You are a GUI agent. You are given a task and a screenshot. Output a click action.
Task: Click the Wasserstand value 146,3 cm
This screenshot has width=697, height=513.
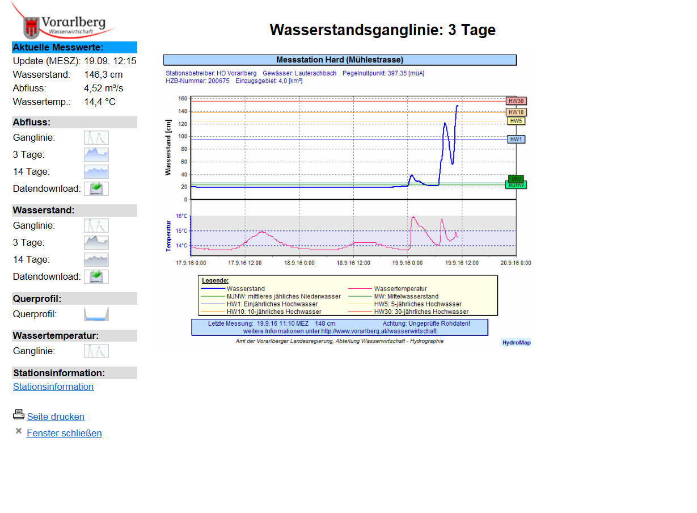point(103,74)
